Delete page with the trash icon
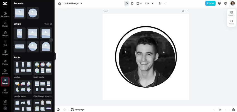 65,110
